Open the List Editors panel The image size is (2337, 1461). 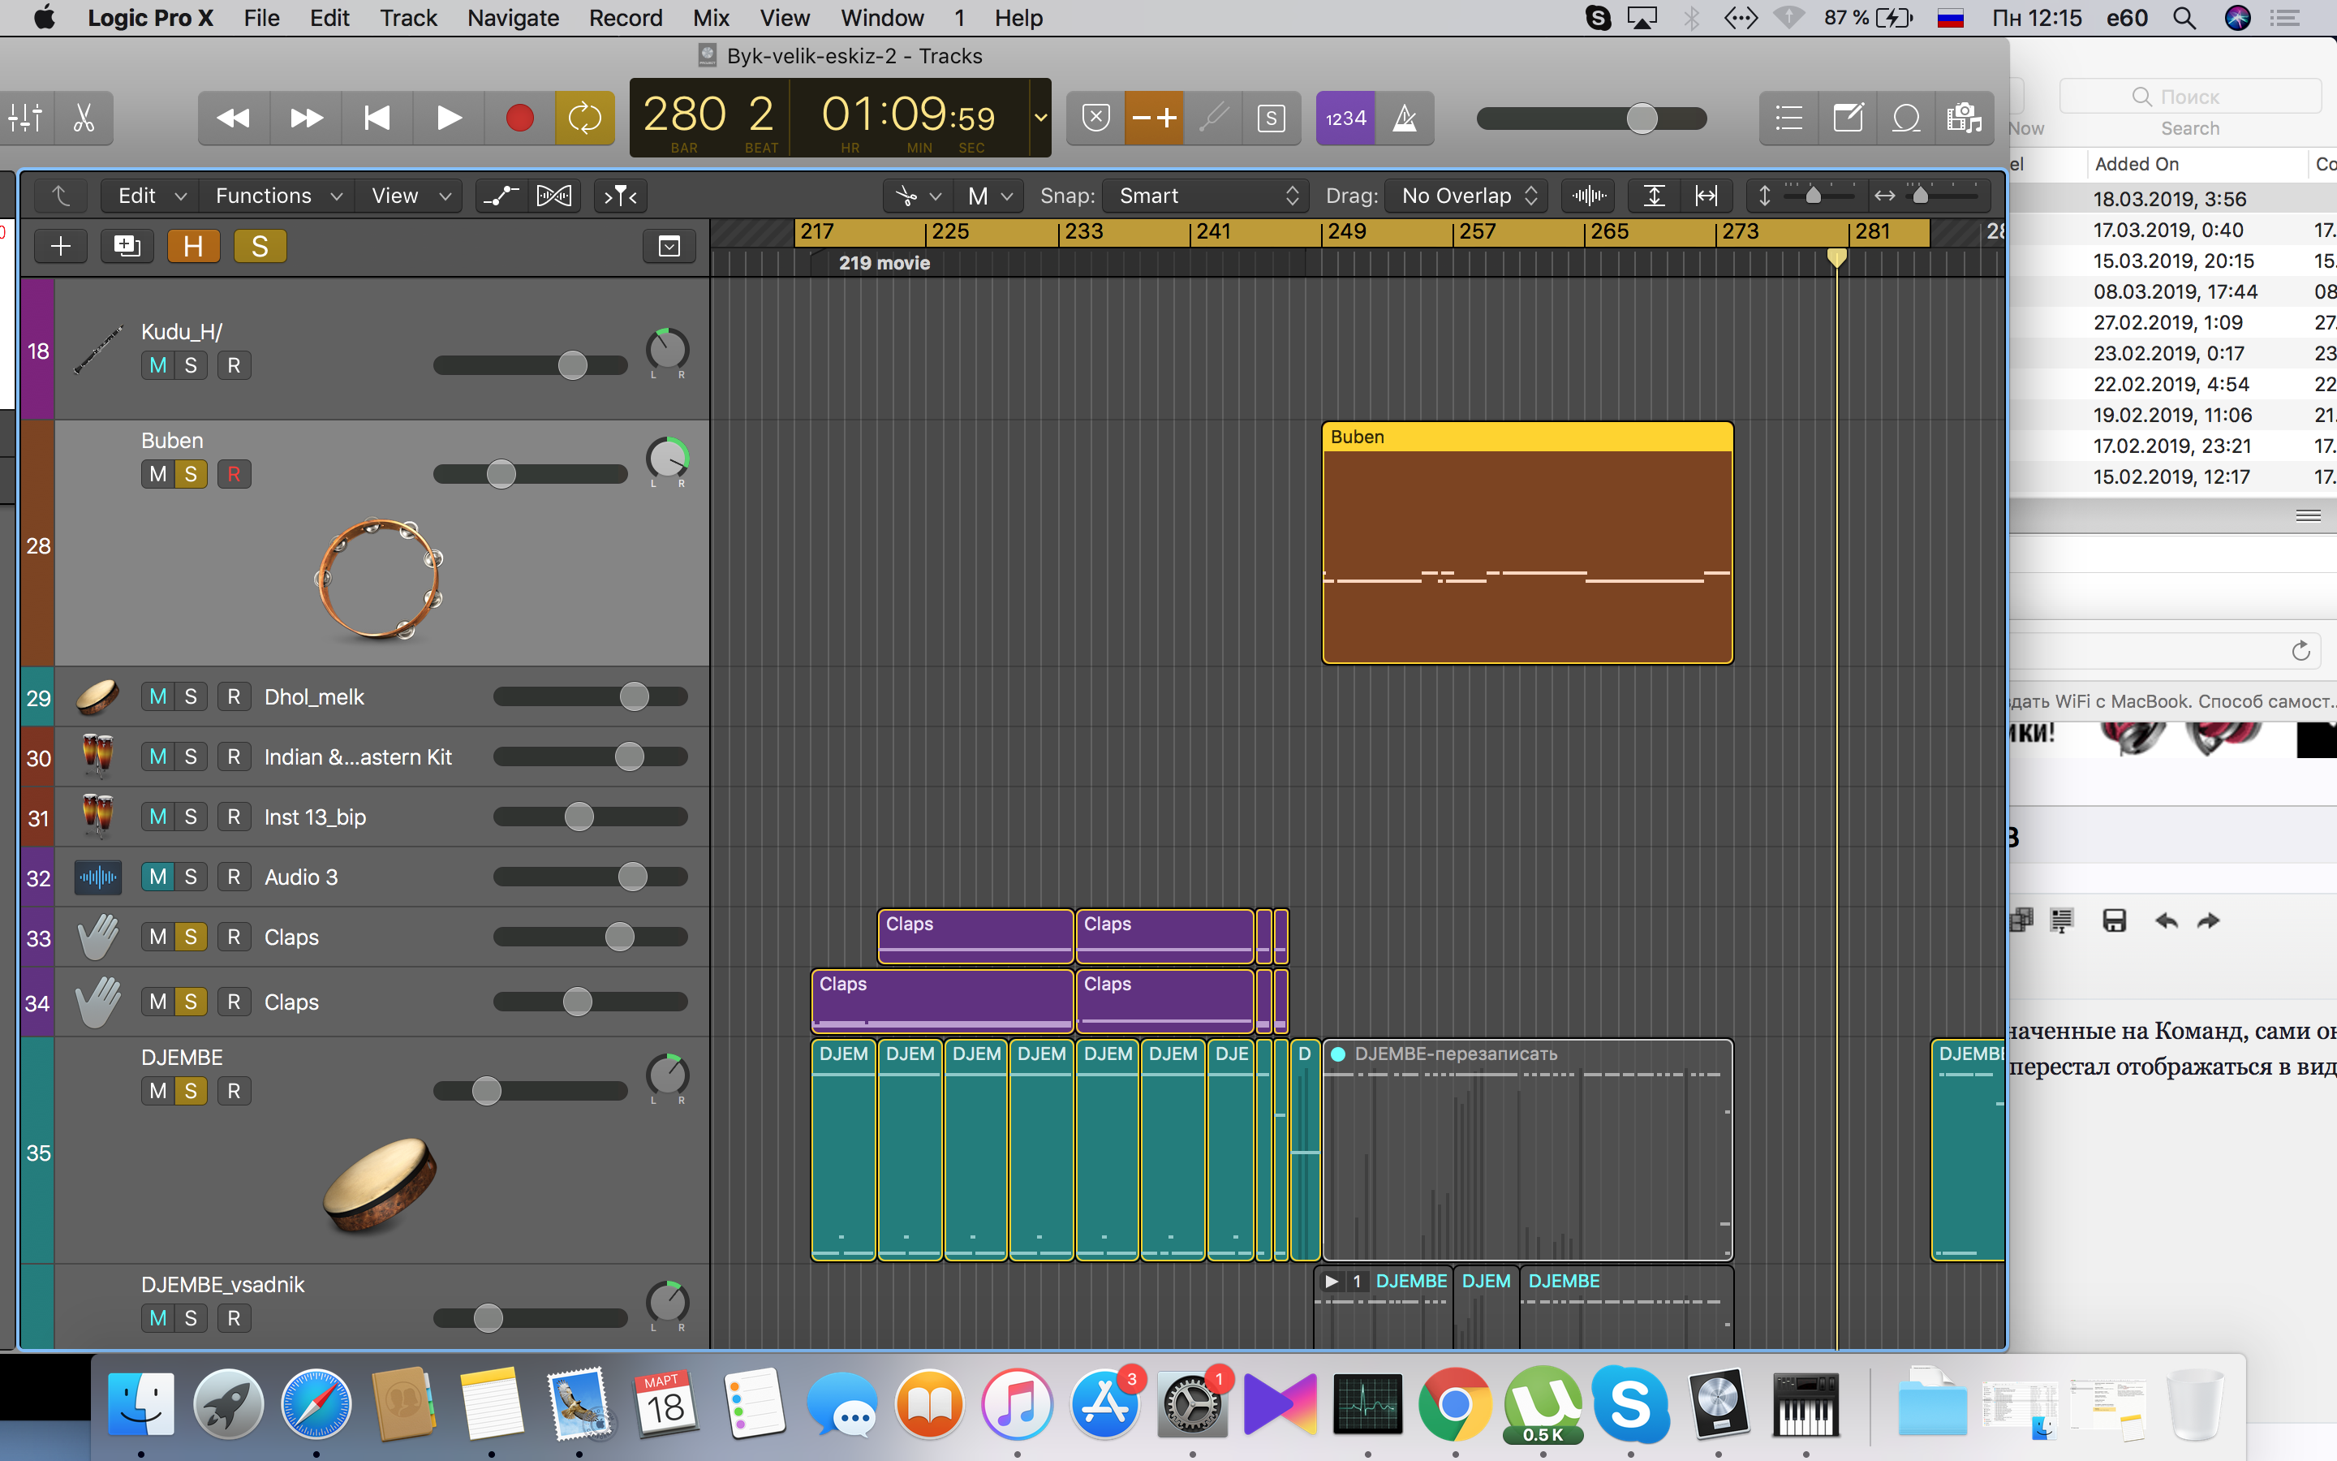(x=1788, y=118)
